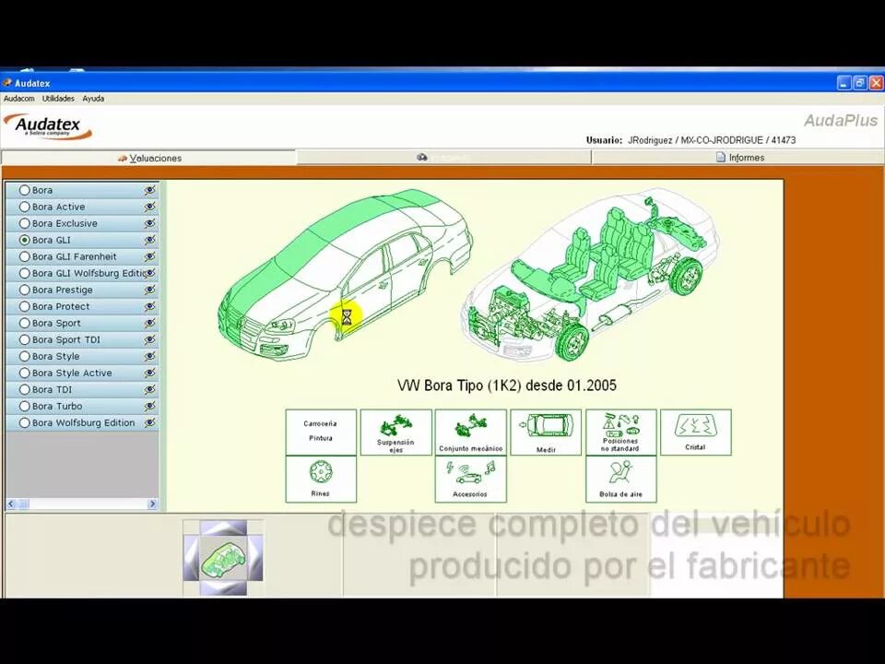Select the Bora GLI radio button
Screen dimensions: 885x664
pos(24,240)
